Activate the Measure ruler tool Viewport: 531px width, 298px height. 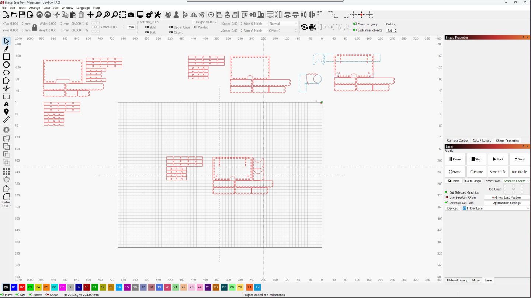pyautogui.click(x=6, y=120)
